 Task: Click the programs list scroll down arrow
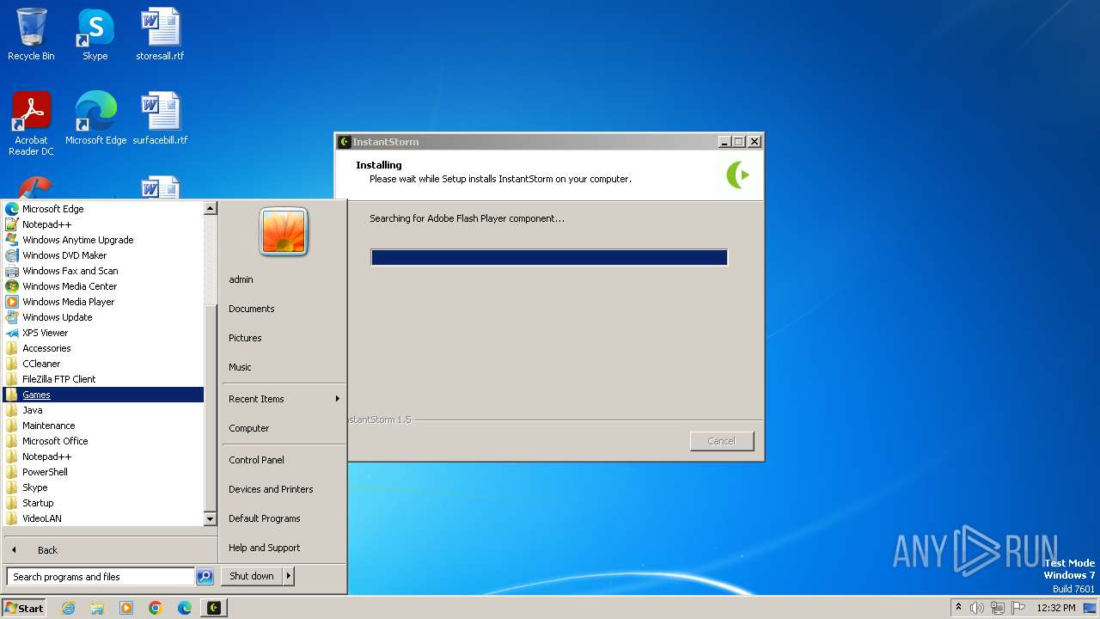[210, 519]
